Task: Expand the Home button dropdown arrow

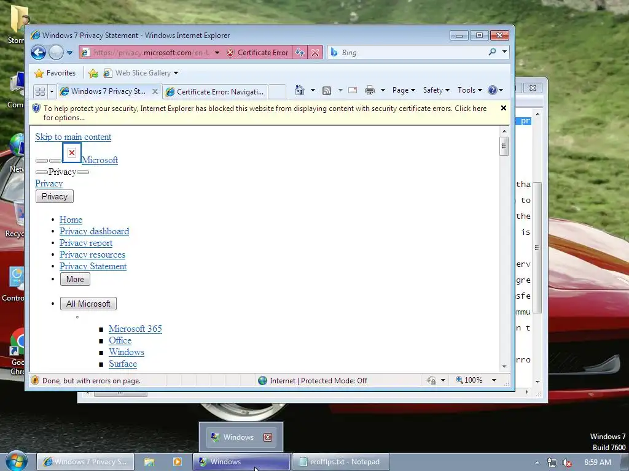Action: tap(313, 90)
